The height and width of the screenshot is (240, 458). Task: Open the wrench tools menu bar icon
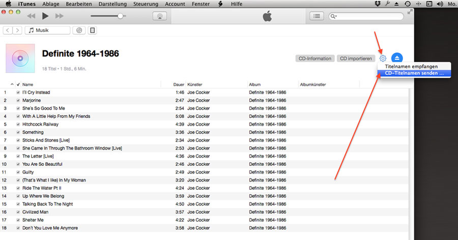click(388, 4)
